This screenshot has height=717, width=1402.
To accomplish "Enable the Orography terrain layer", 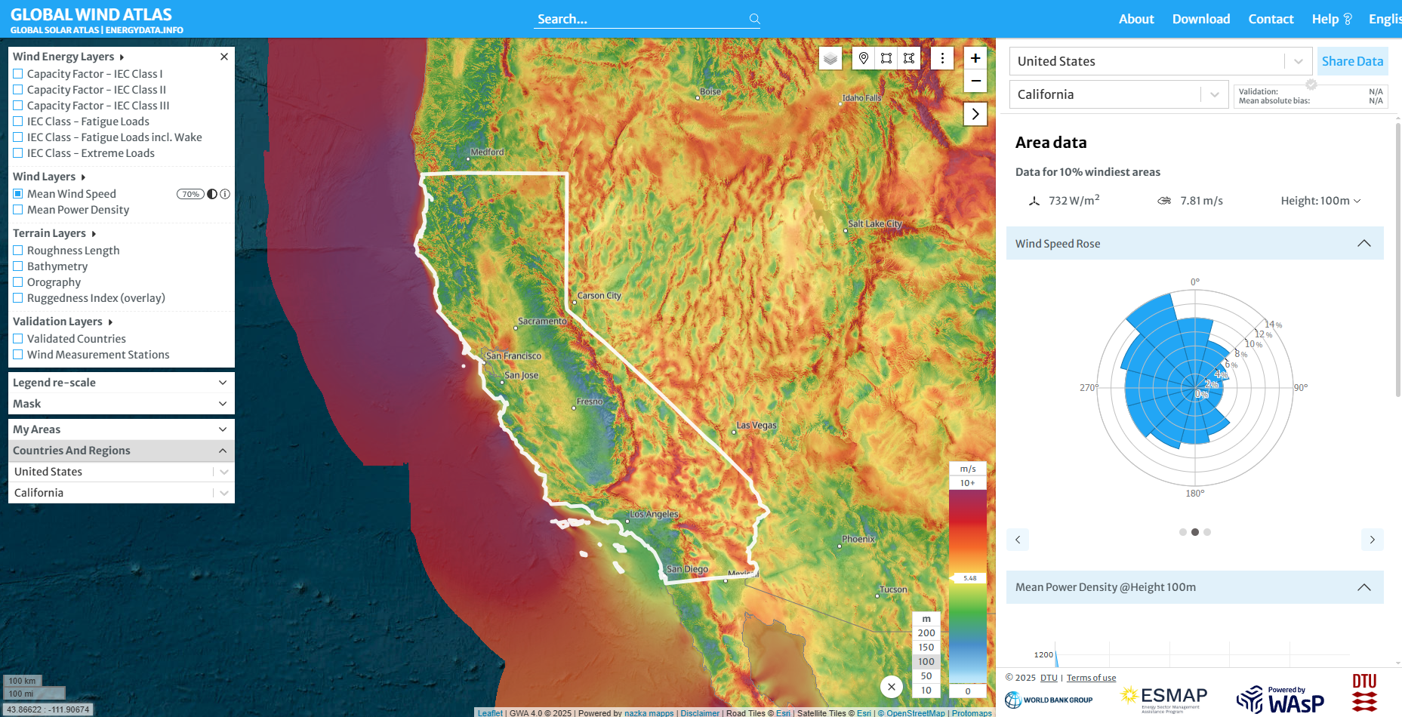I will (x=18, y=282).
